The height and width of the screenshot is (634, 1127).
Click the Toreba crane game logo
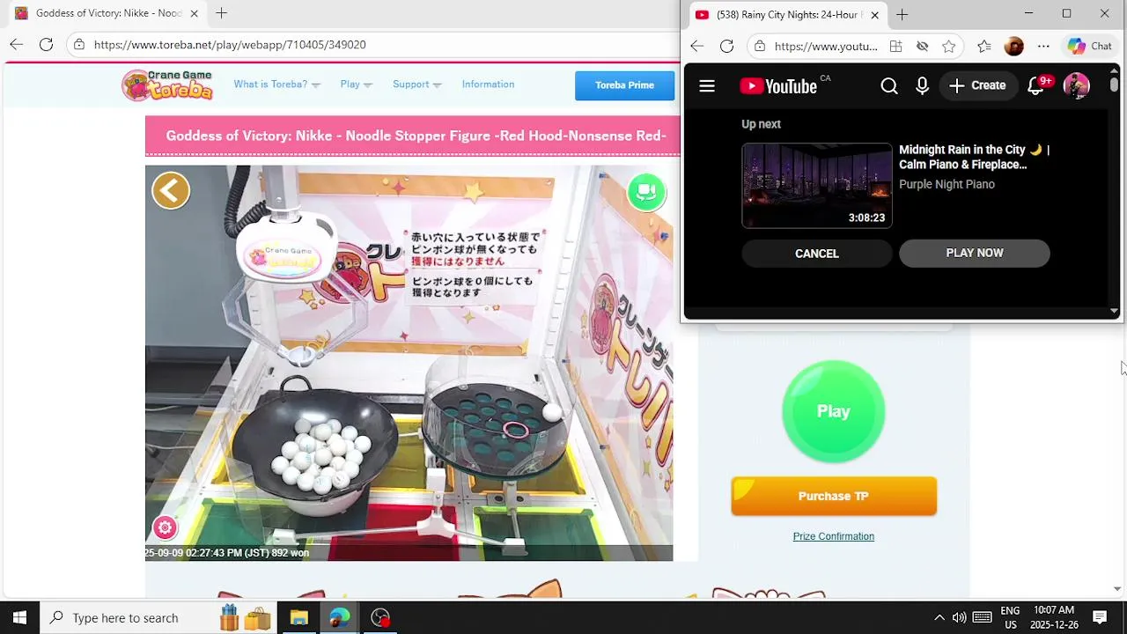coord(167,85)
